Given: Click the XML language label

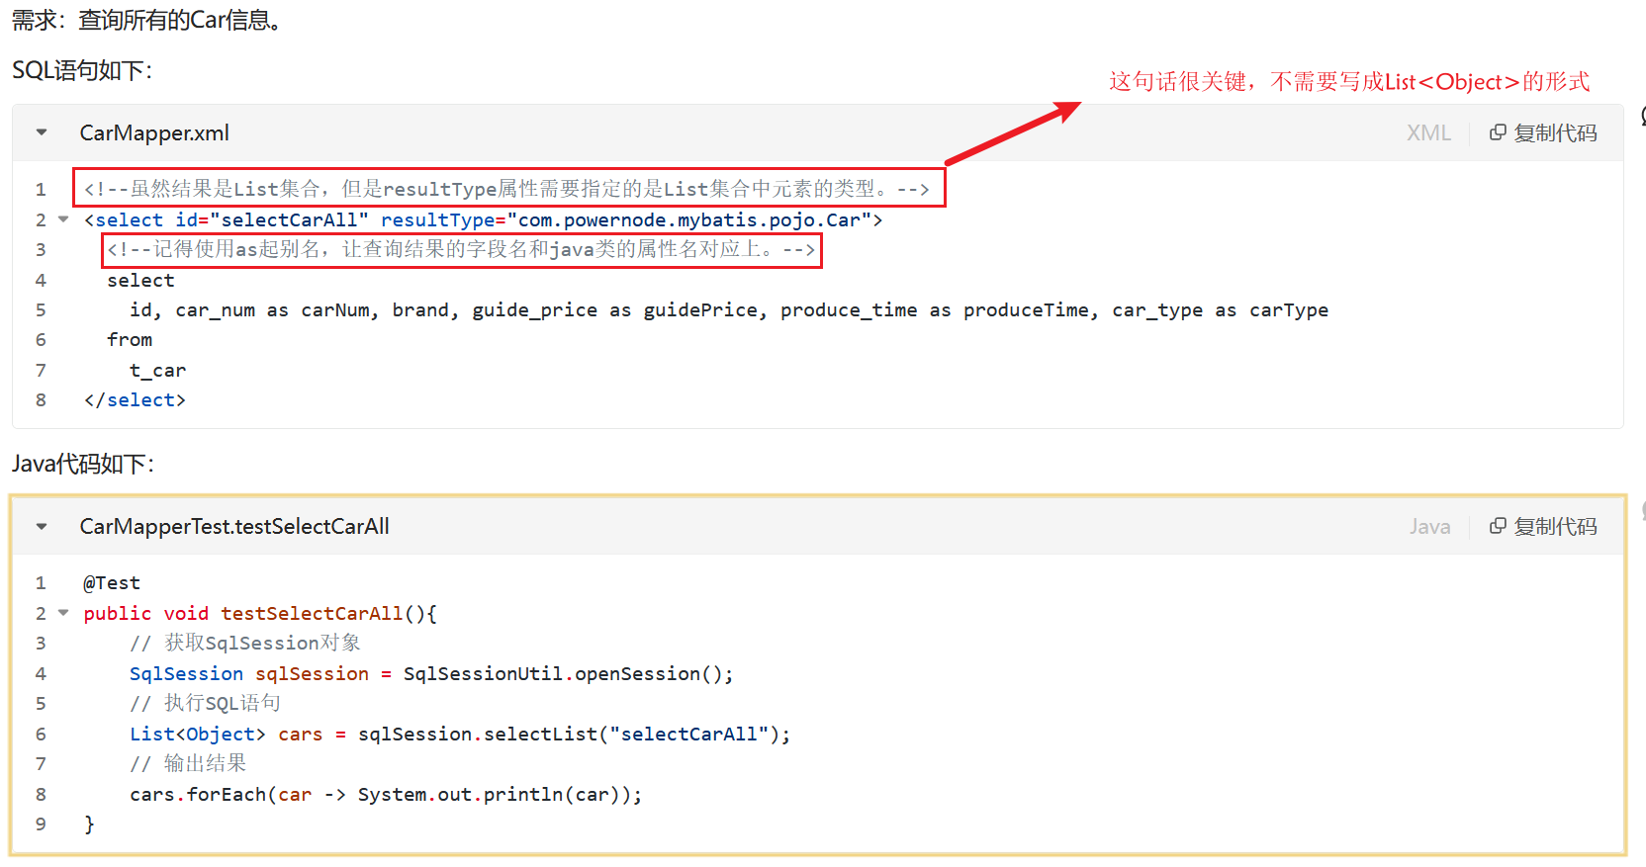Looking at the screenshot, I should click(1428, 132).
